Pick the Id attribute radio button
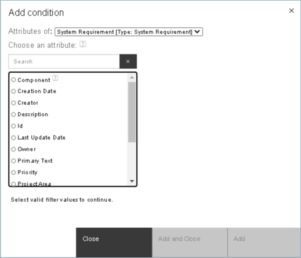301x258 pixels. pyautogui.click(x=13, y=126)
